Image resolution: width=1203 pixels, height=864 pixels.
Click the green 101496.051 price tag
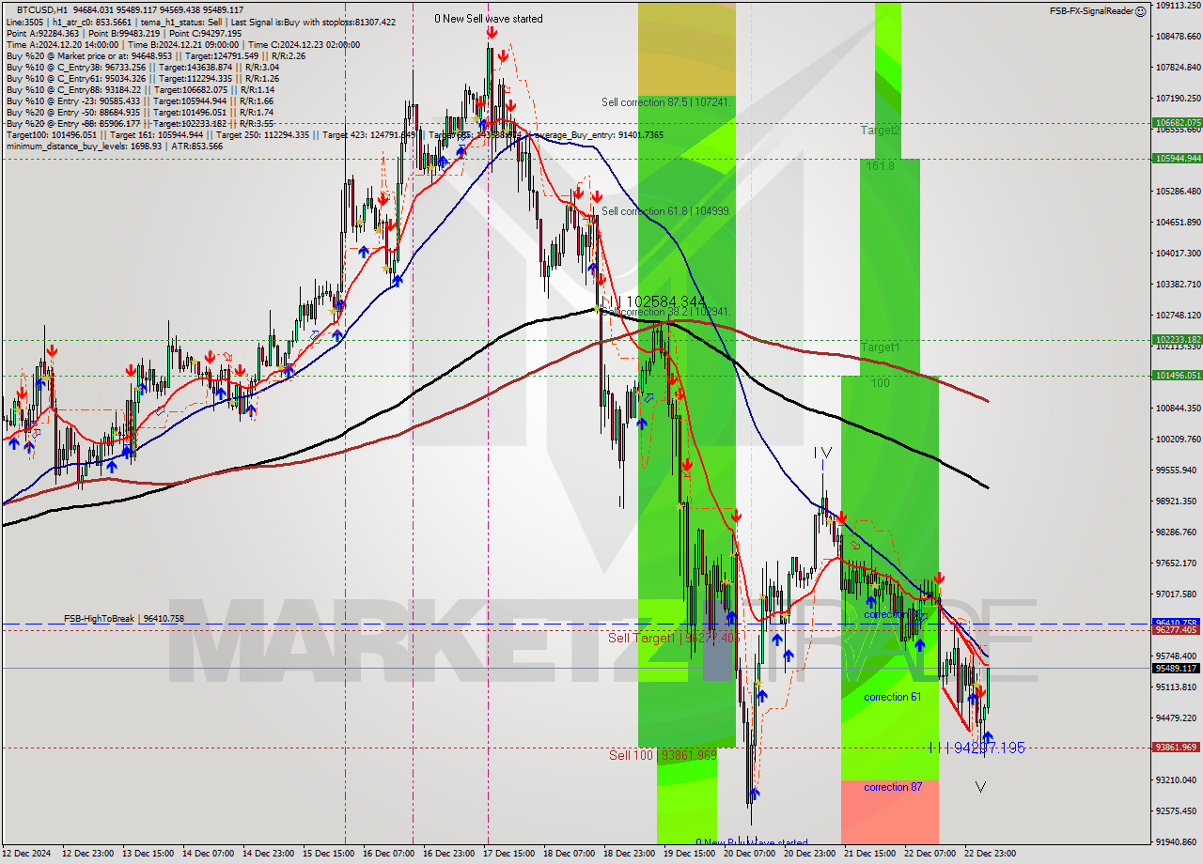[x=1177, y=376]
